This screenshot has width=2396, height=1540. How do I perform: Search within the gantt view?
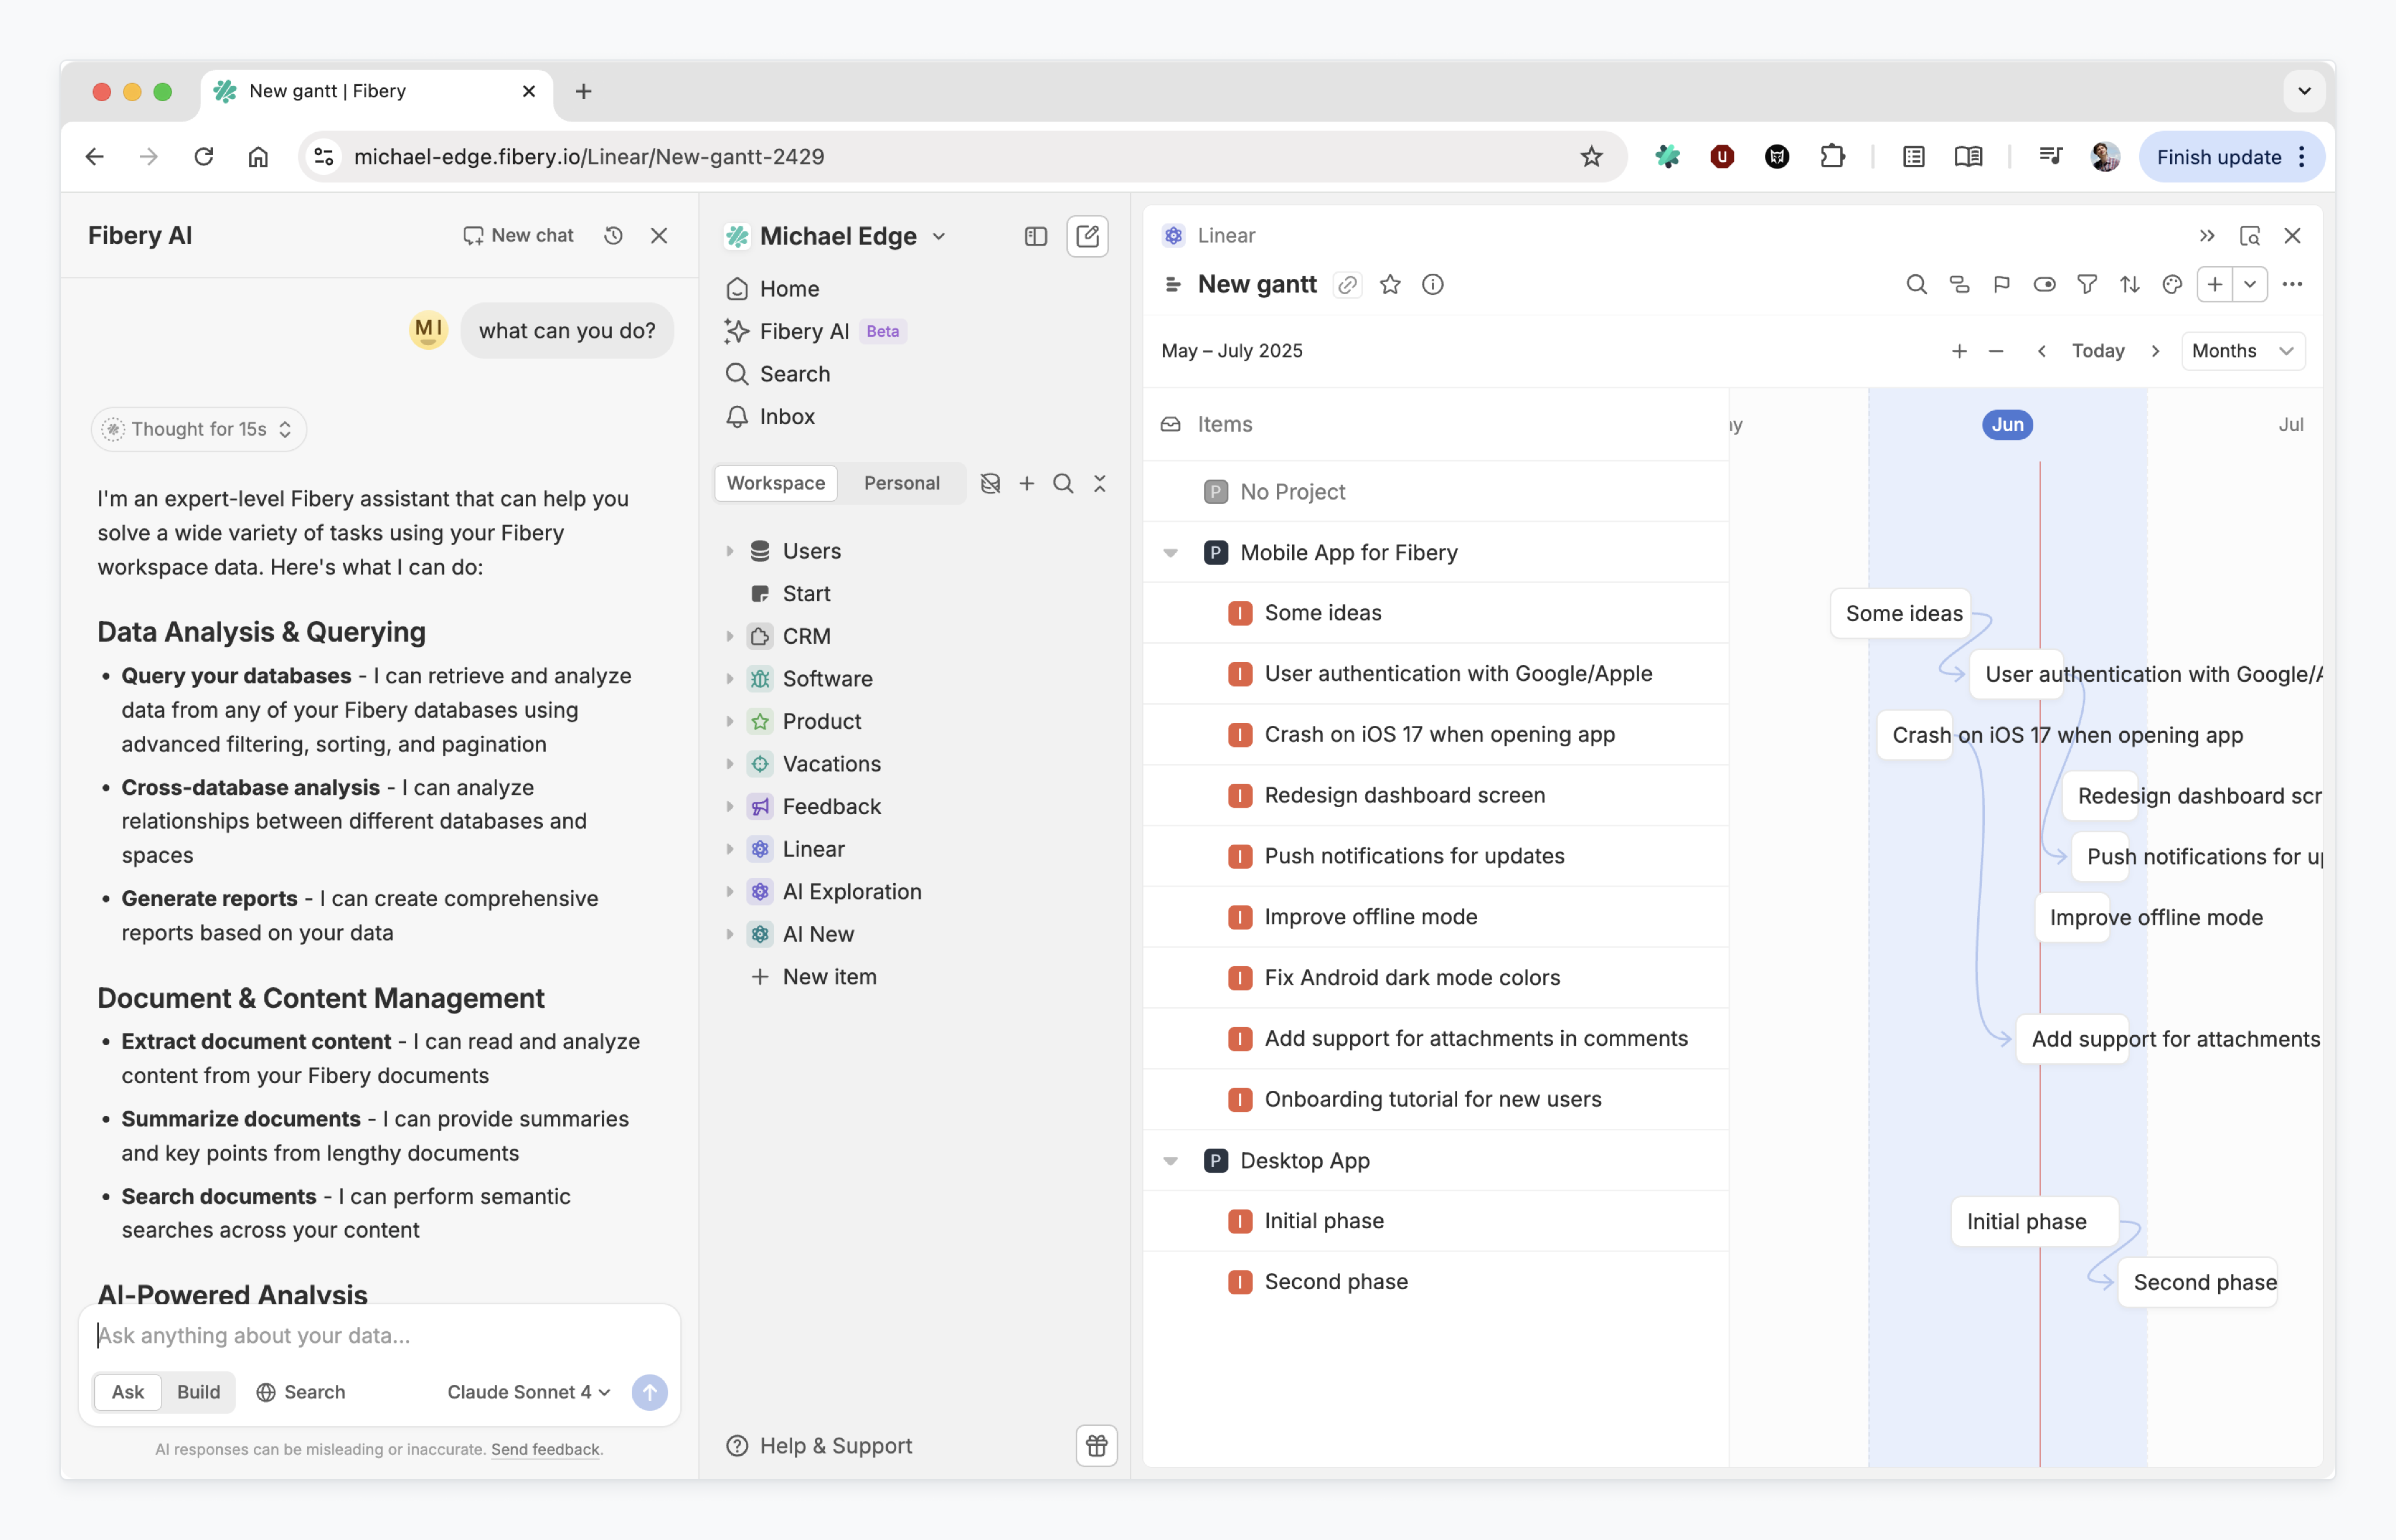point(1916,285)
